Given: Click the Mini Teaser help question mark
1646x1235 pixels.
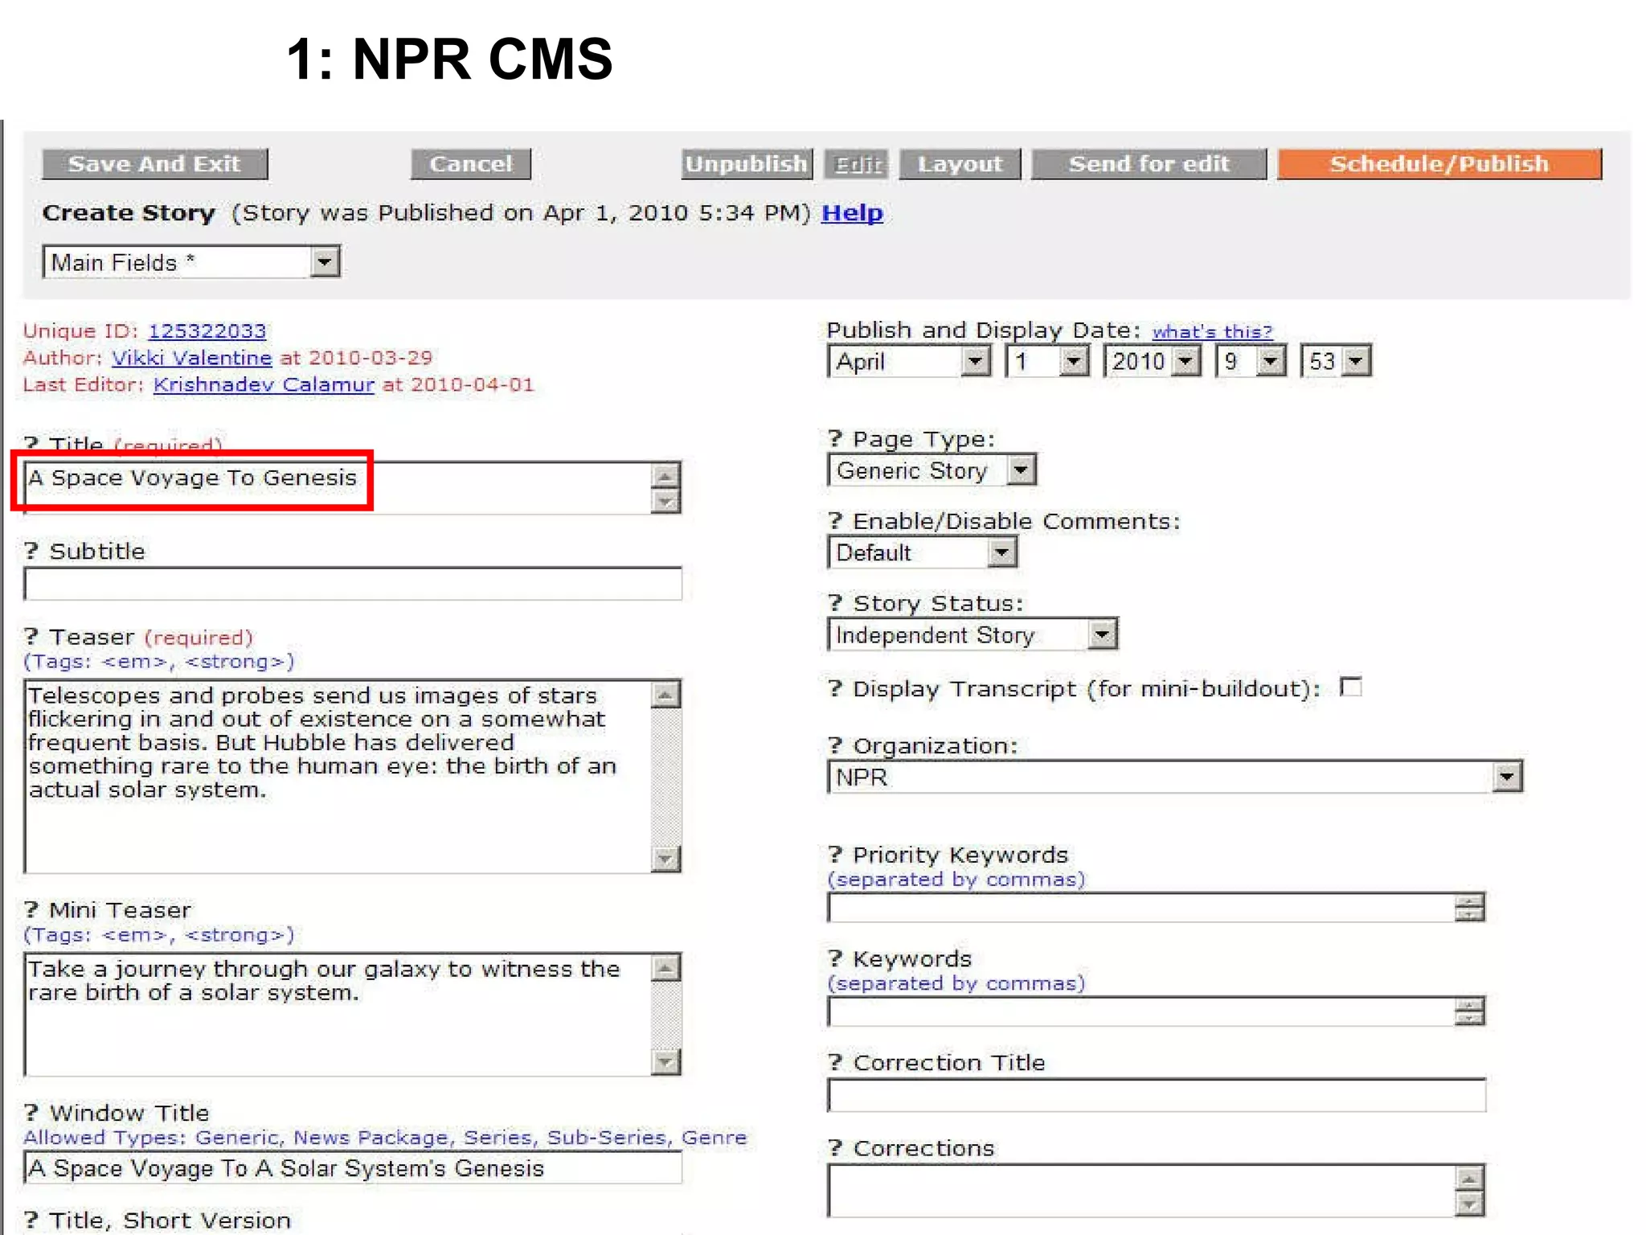Looking at the screenshot, I should [x=31, y=909].
